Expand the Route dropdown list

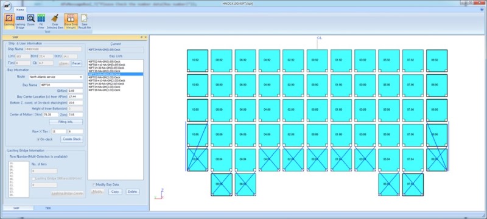81,77
